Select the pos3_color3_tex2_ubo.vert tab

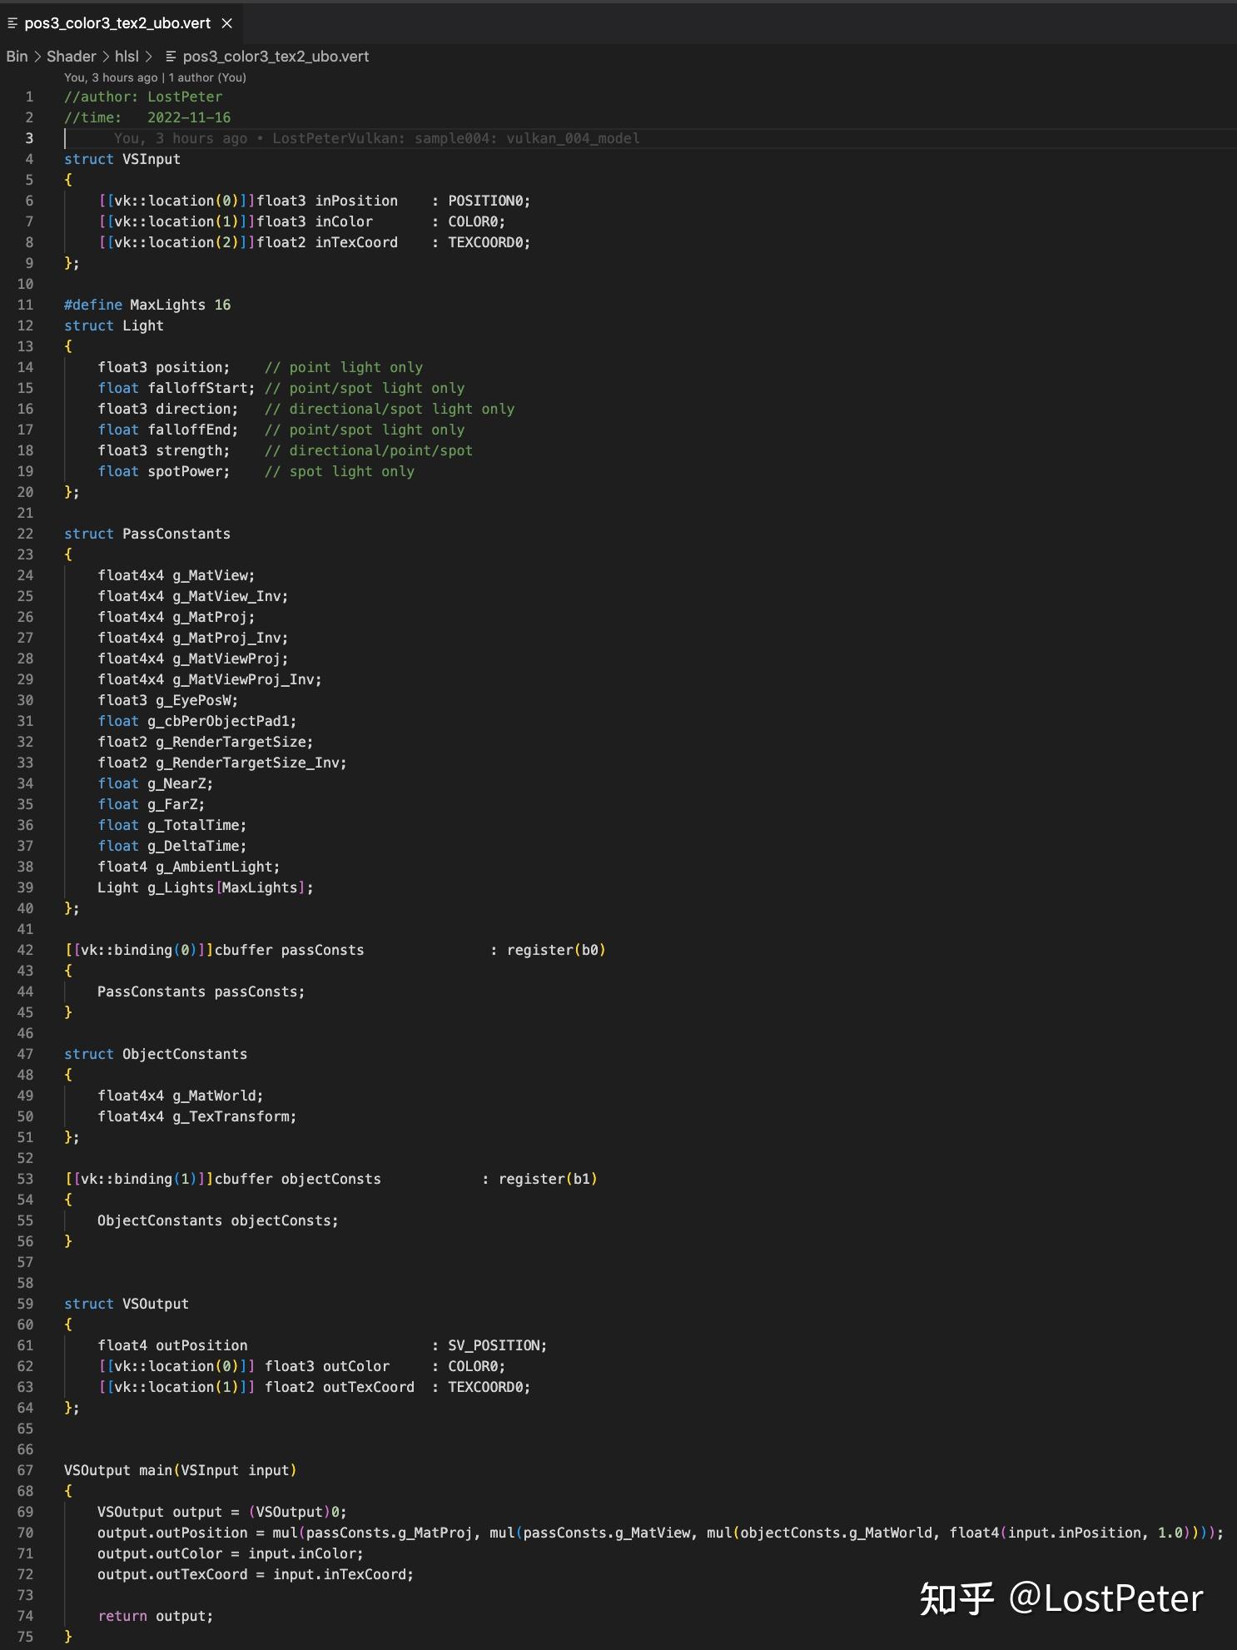(117, 23)
